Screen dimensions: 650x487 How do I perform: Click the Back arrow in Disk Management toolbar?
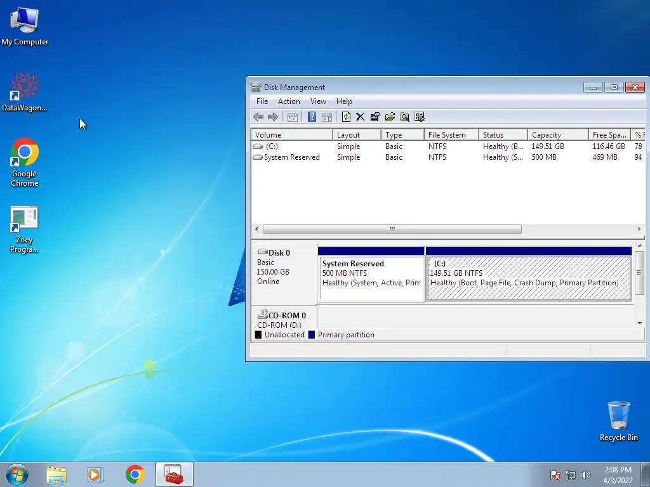click(258, 117)
